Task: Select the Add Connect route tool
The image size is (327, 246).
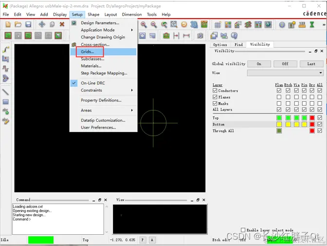Action: tap(6, 50)
